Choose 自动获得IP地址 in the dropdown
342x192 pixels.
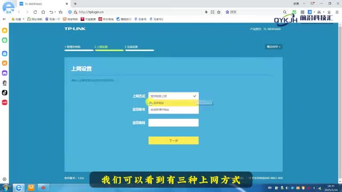tap(173, 110)
